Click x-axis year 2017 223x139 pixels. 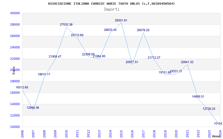[143, 134]
